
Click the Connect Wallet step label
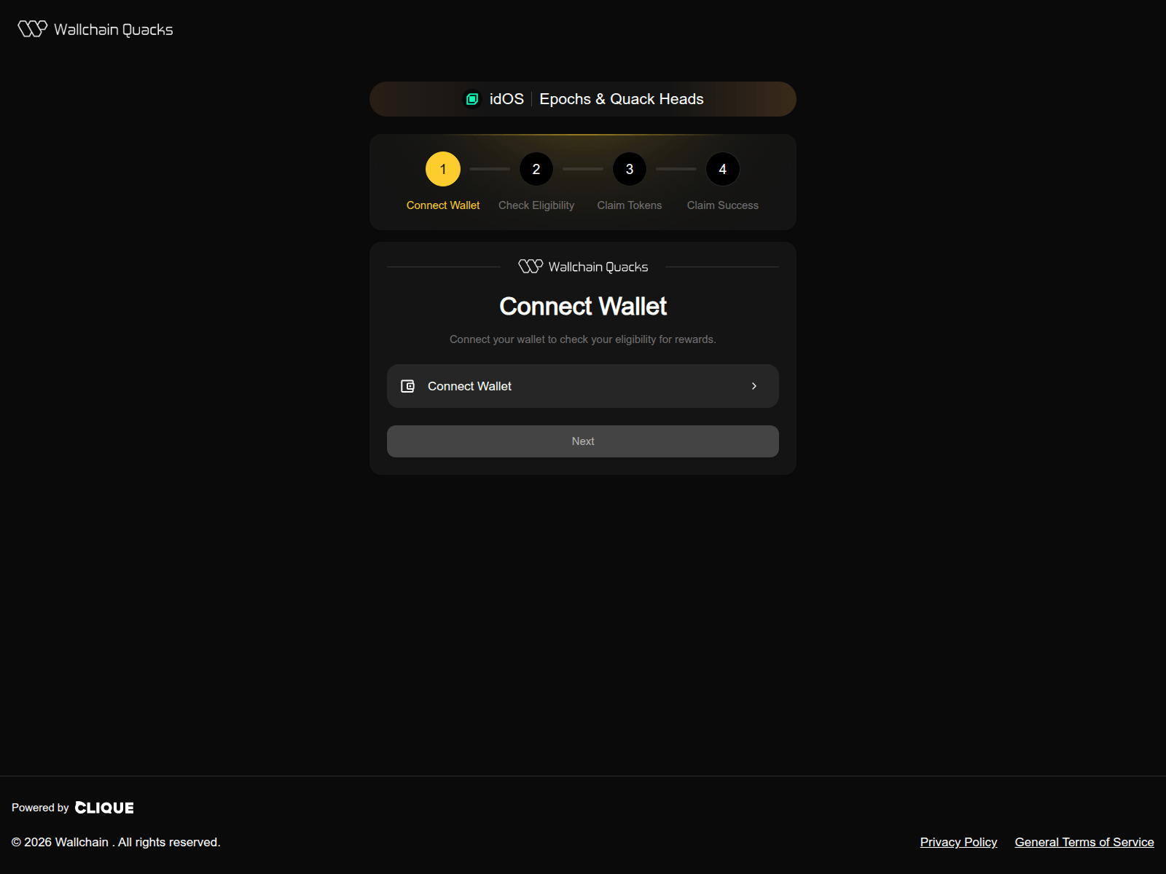tap(442, 205)
